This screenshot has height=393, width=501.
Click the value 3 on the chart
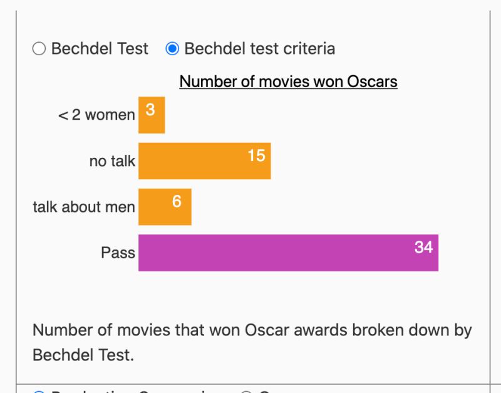[x=150, y=110]
